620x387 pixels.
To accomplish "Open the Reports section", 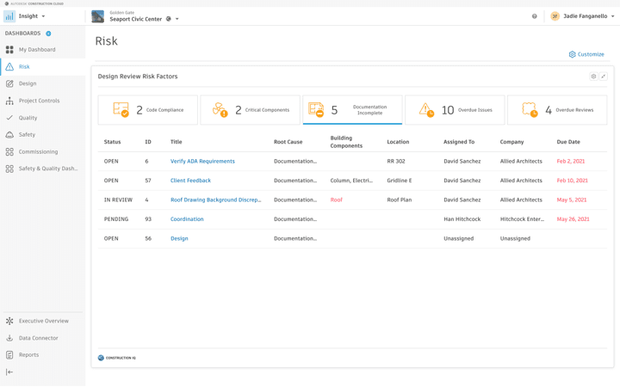I will pyautogui.click(x=28, y=354).
